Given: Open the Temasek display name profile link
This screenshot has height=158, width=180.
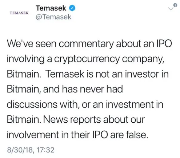Looking at the screenshot, I should pos(51,8).
